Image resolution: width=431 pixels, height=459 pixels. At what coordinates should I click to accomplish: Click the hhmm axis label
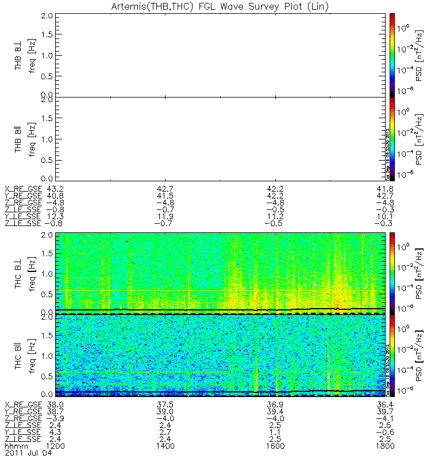17,446
